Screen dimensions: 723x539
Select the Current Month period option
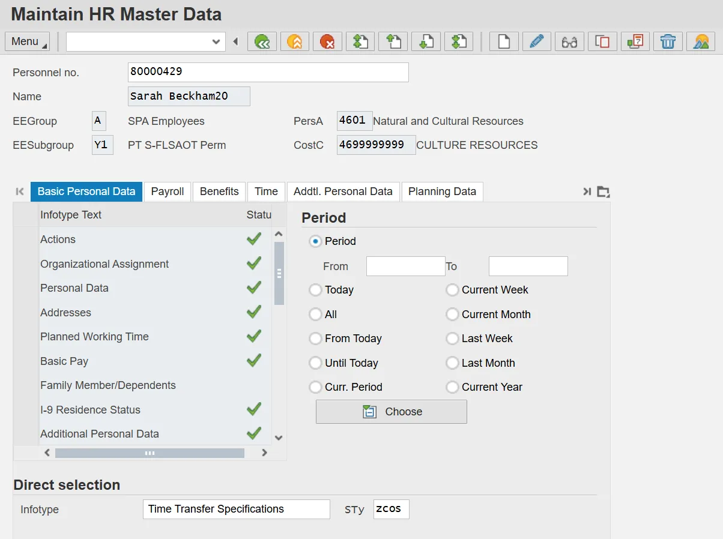point(452,315)
